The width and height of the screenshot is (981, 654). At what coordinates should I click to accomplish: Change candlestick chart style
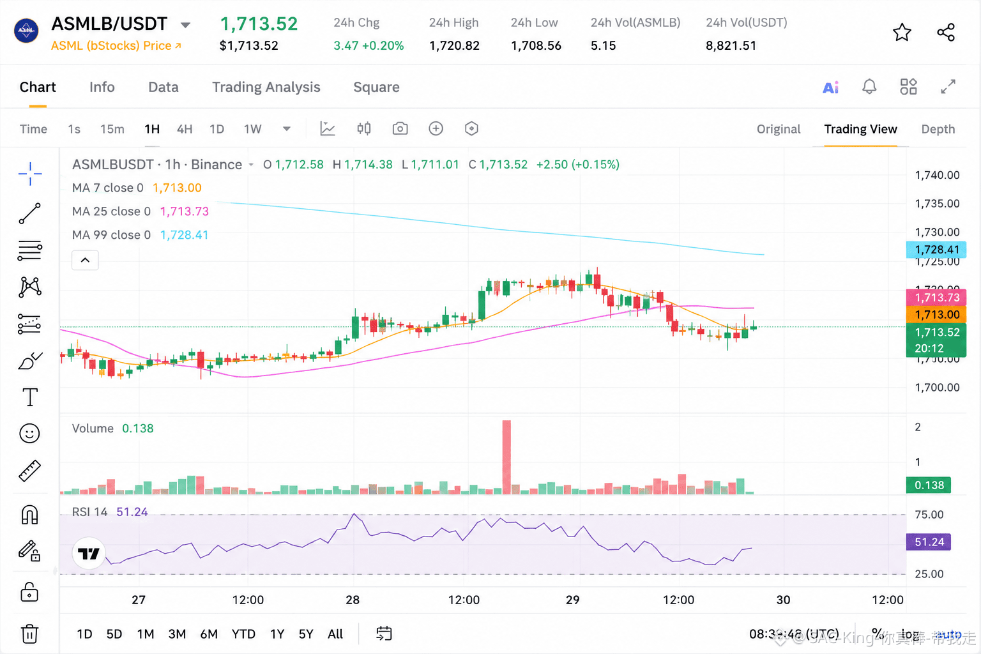pyautogui.click(x=364, y=129)
